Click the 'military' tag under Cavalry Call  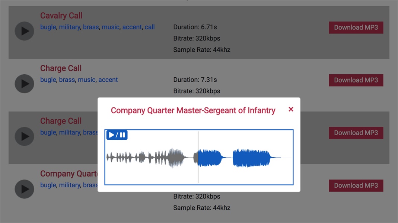pos(69,27)
